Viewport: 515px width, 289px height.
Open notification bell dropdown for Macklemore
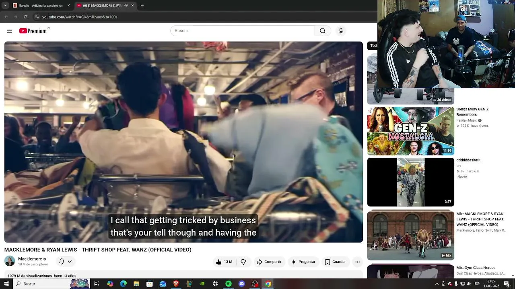(65, 261)
